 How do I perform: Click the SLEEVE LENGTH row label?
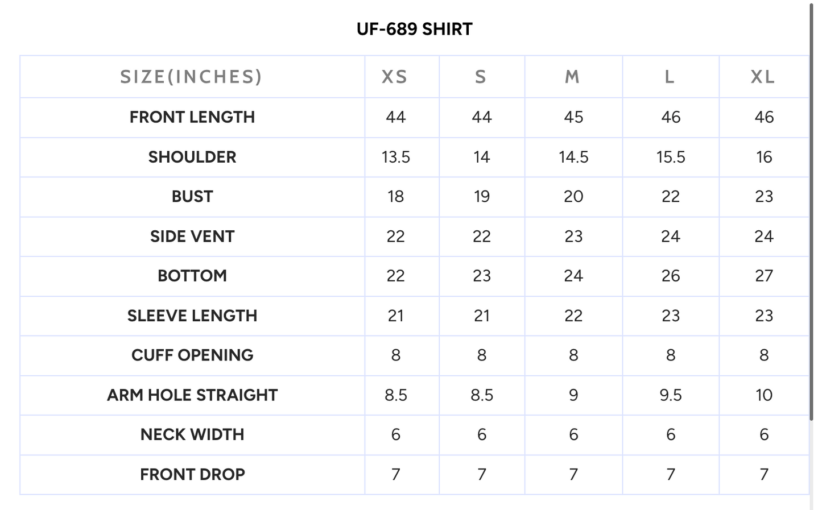click(192, 316)
